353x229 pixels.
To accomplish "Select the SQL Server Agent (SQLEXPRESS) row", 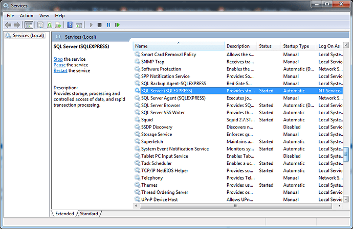I will [x=238, y=98].
